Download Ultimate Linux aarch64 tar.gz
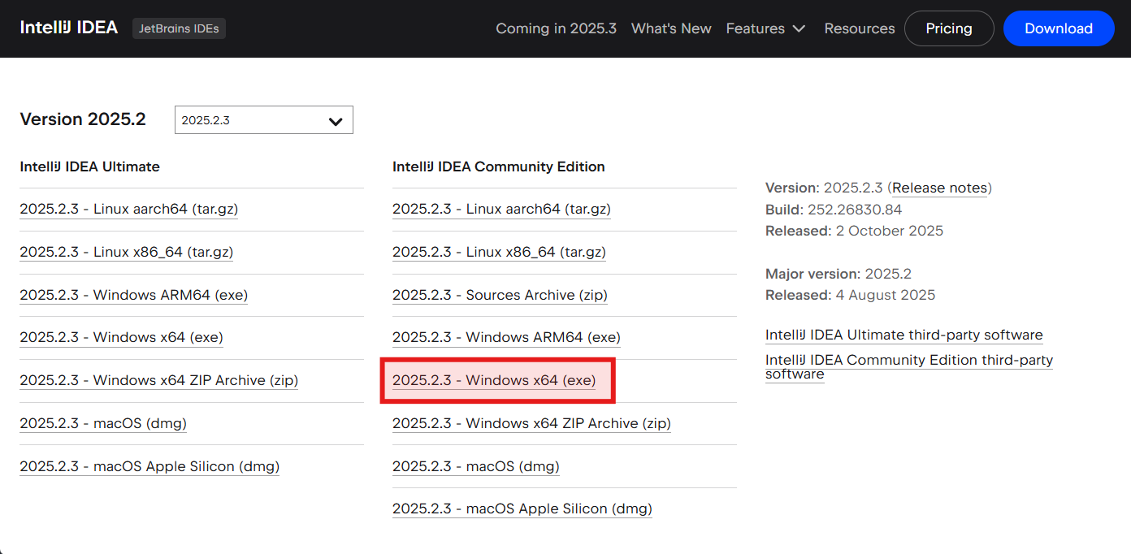The image size is (1131, 554). (128, 209)
